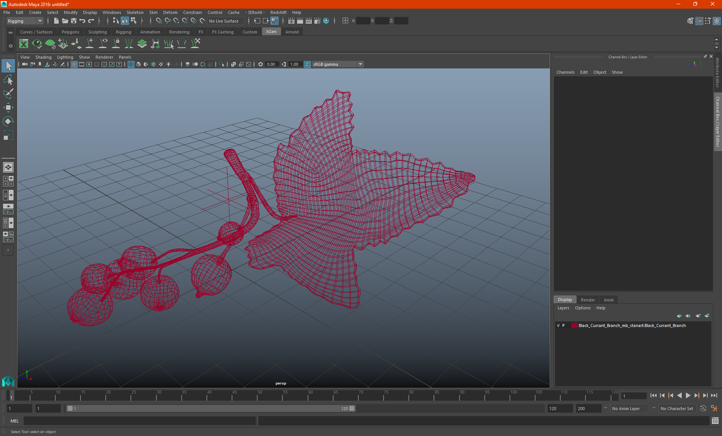Expand the No Live Surface field

[226, 21]
